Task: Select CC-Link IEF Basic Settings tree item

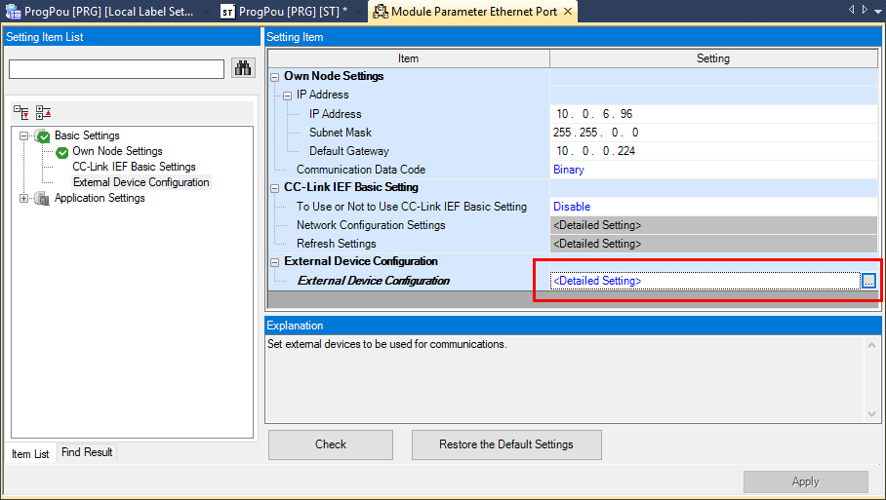Action: [134, 167]
